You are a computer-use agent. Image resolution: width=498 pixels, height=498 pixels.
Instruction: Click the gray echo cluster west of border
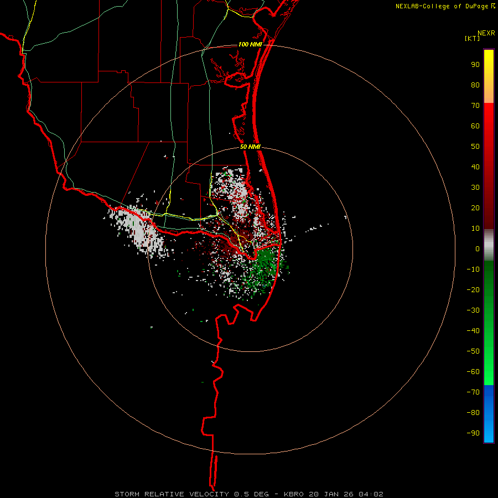140,230
